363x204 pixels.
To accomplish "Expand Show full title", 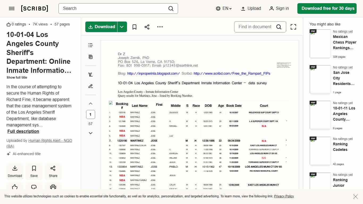I will [17, 77].
